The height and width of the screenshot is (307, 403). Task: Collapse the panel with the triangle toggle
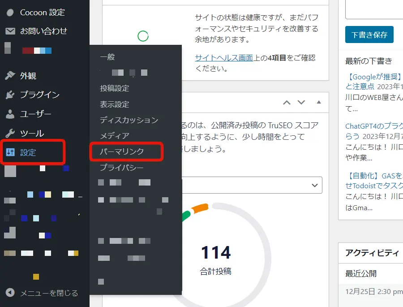pos(319,103)
